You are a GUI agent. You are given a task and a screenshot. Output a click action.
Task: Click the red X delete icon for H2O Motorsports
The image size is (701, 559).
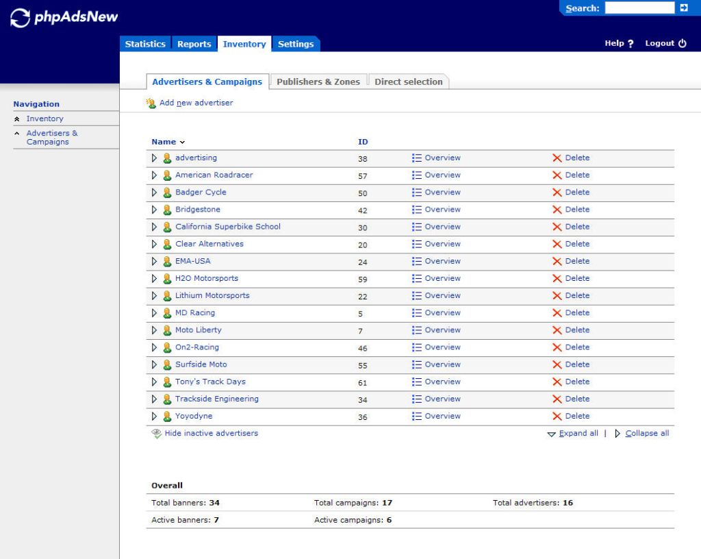(557, 279)
